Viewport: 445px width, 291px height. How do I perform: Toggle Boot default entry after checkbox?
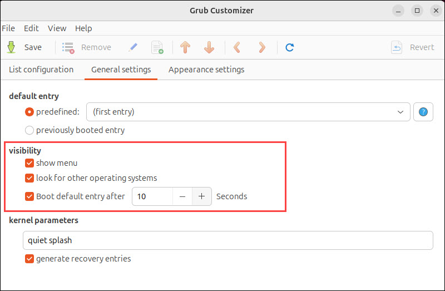click(29, 196)
